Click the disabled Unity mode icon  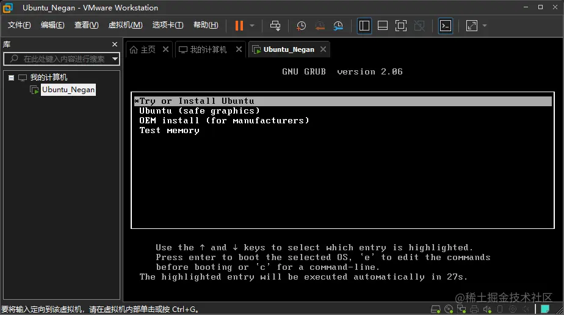(419, 26)
